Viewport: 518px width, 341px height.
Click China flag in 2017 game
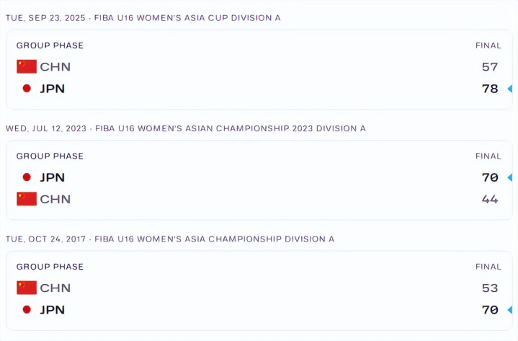coord(27,288)
